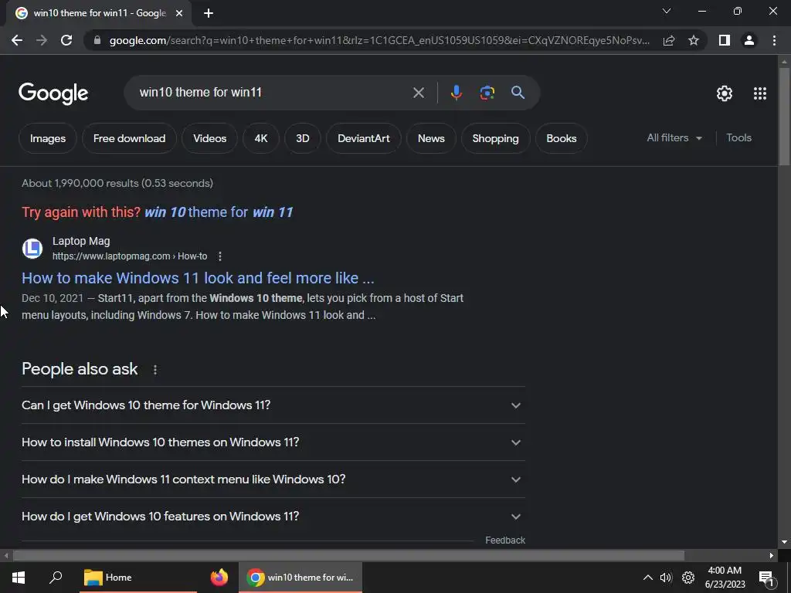Open the taskbar clock and calendar
This screenshot has width=791, height=593.
(x=725, y=578)
